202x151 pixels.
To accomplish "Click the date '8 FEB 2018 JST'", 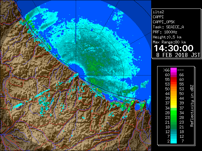I will 178,55.
